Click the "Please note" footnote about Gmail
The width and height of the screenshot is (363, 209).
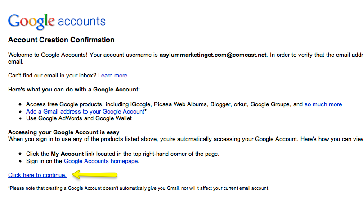[x=139, y=188]
